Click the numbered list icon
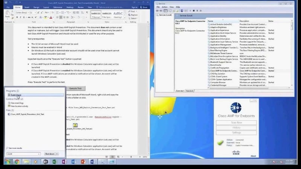The width and height of the screenshot is (301, 169). click(x=62, y=13)
